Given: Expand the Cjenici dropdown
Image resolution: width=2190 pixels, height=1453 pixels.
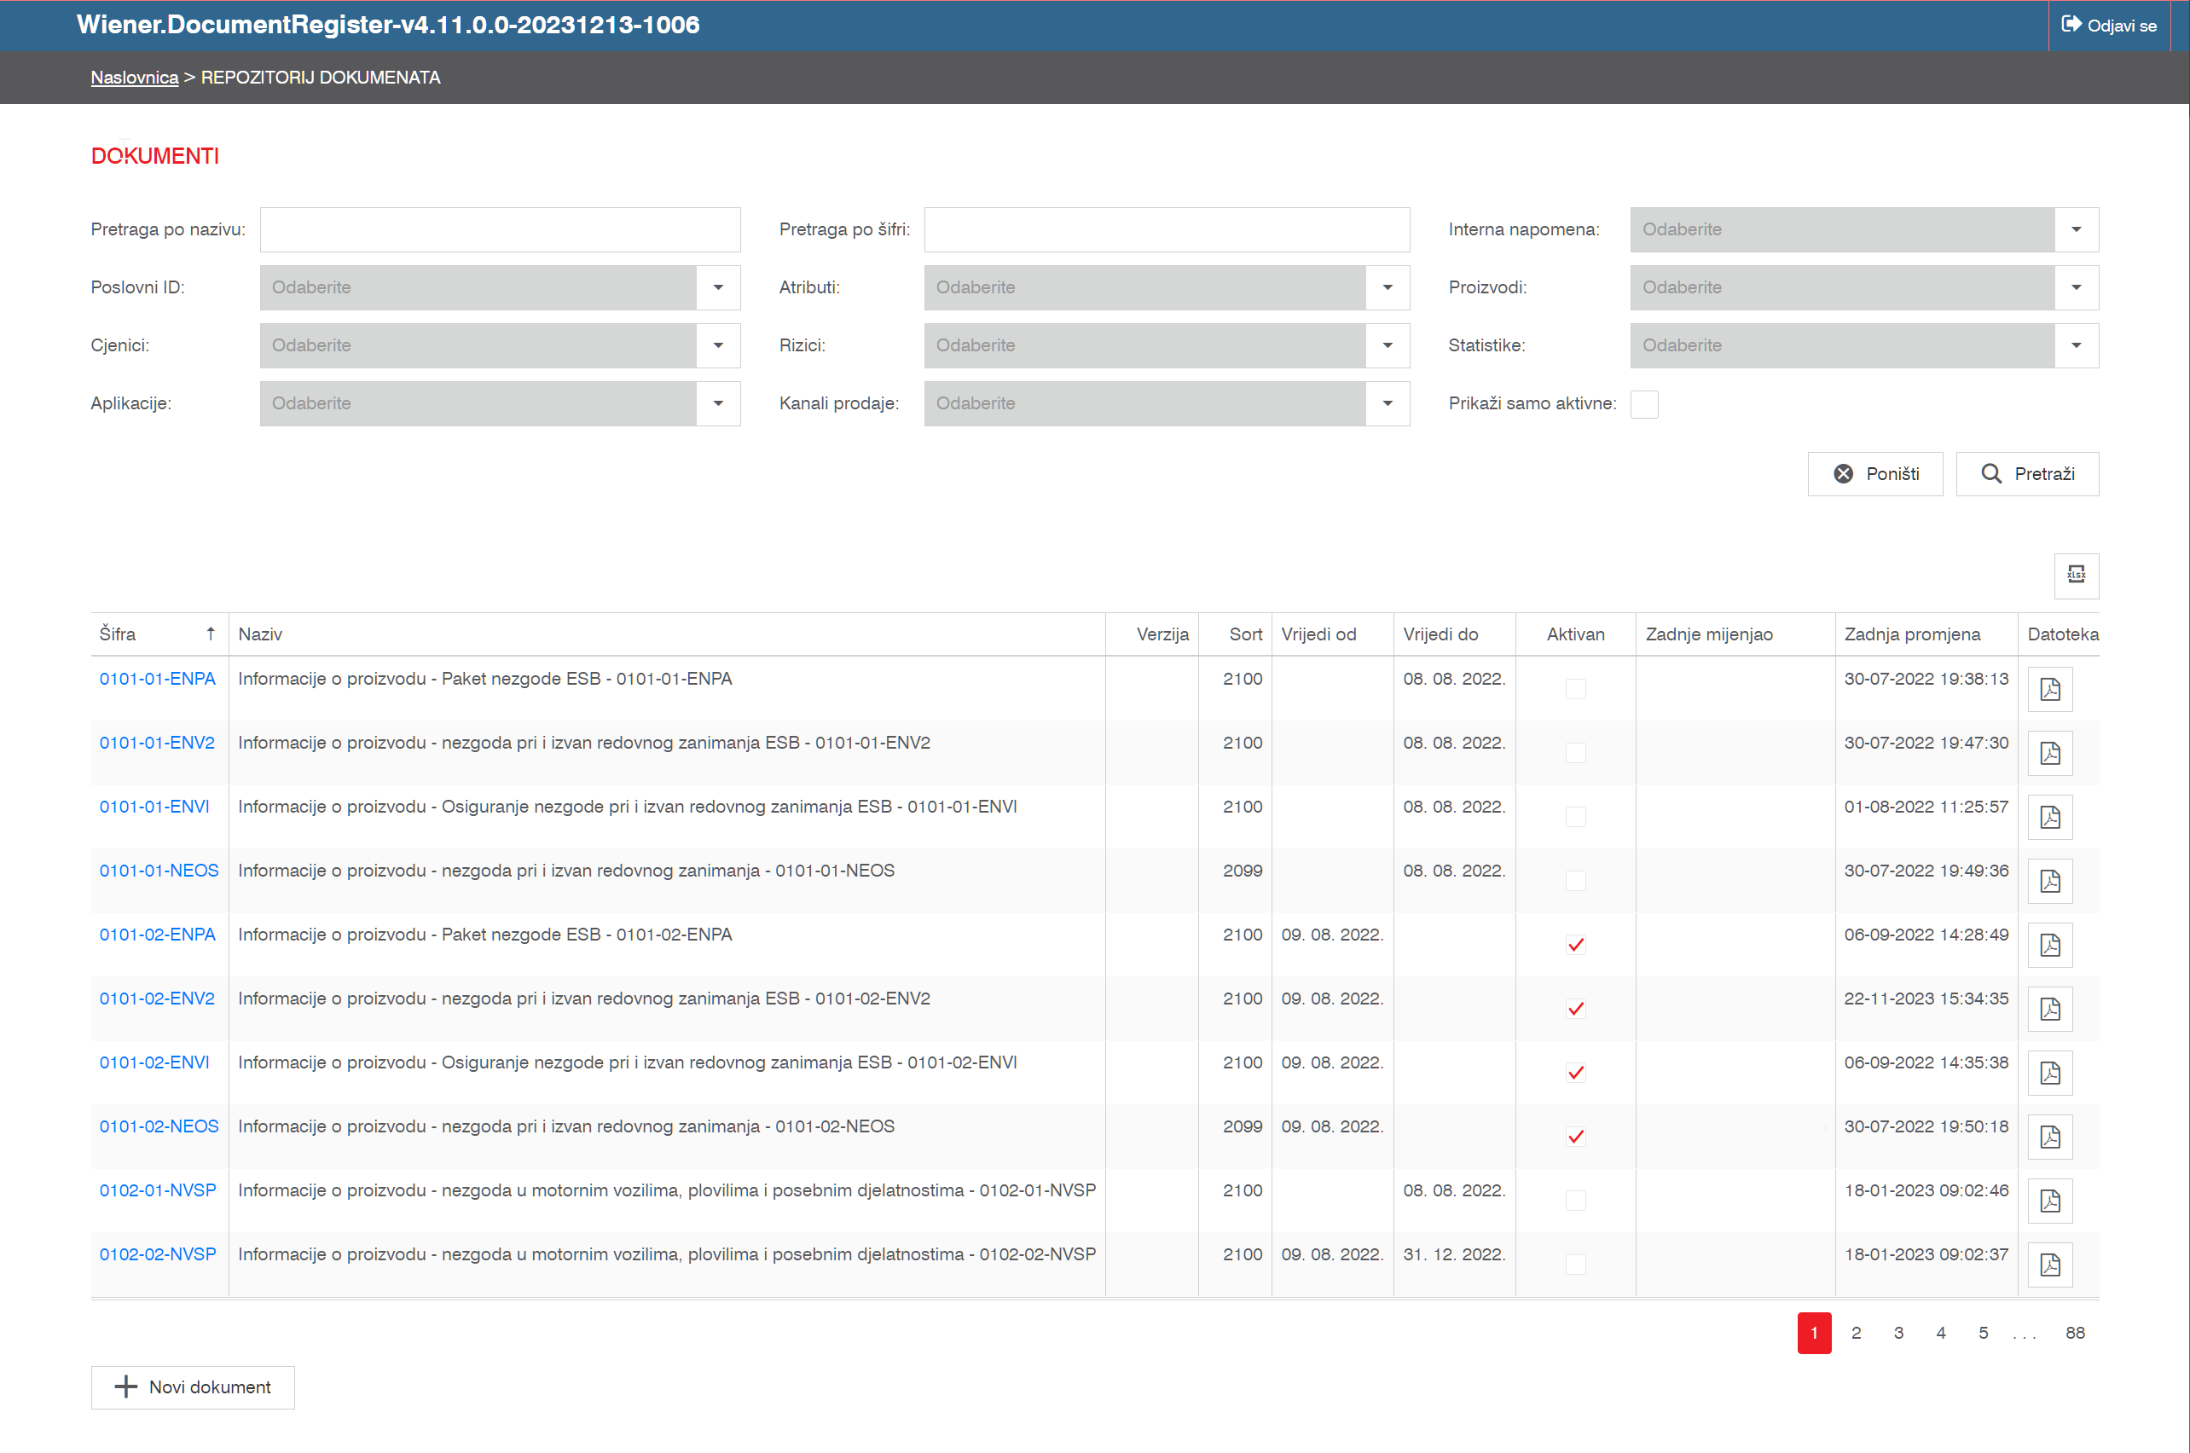Looking at the screenshot, I should (717, 344).
